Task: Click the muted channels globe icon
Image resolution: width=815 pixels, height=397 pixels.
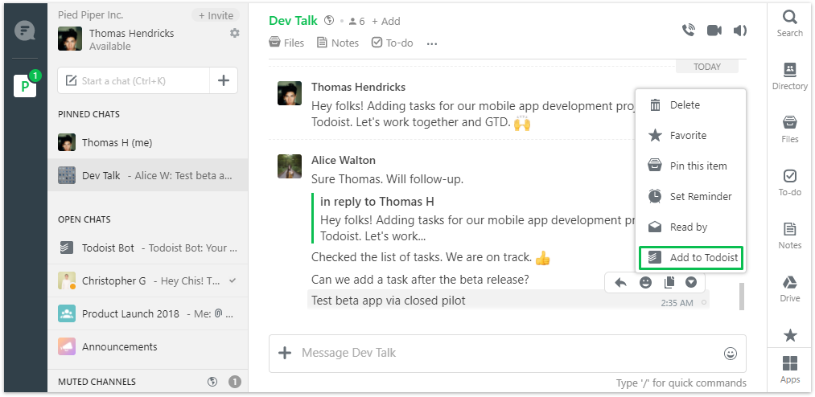Action: point(212,382)
